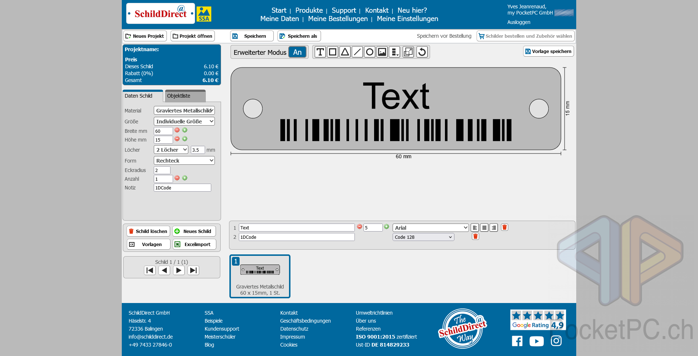Click Excelimport button
This screenshot has width=698, height=356.
click(x=194, y=244)
